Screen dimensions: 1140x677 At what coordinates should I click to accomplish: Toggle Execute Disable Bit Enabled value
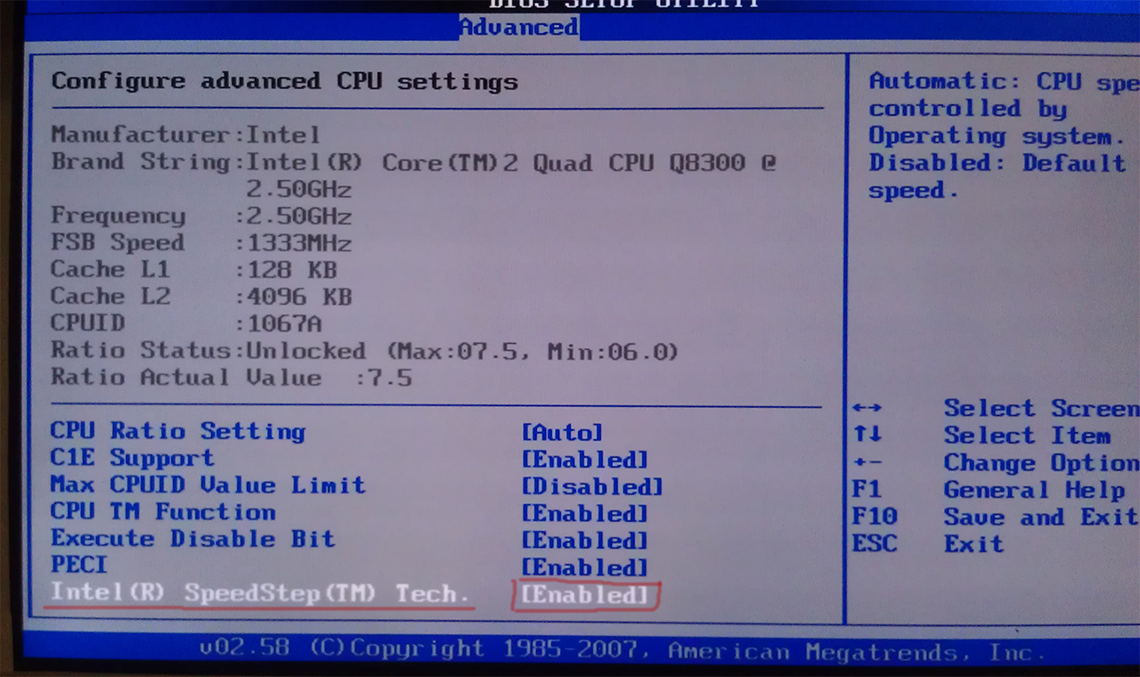tap(584, 541)
